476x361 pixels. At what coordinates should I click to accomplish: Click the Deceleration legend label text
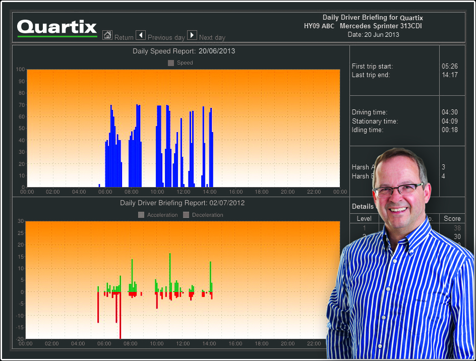click(207, 215)
